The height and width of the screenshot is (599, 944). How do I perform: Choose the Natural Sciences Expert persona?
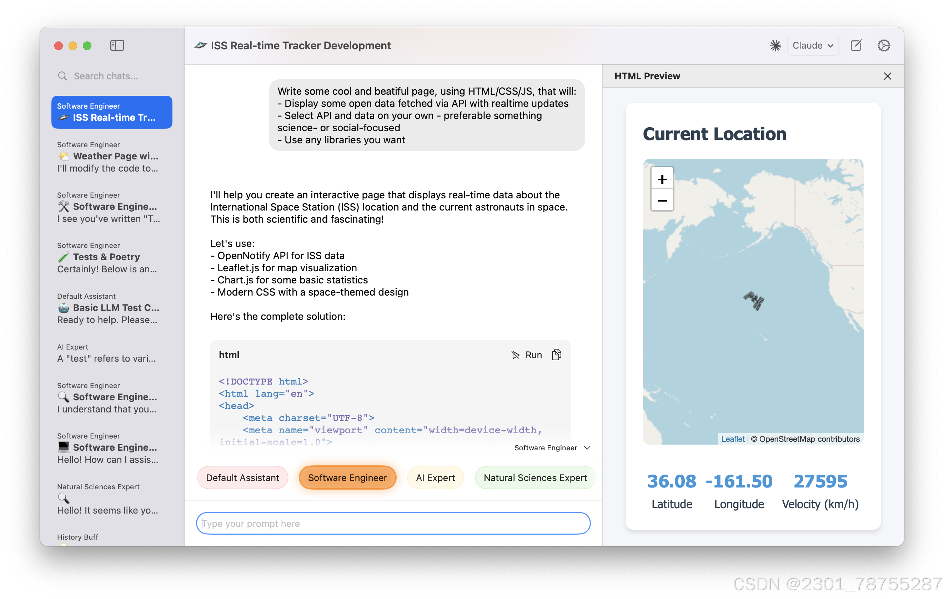[535, 477]
